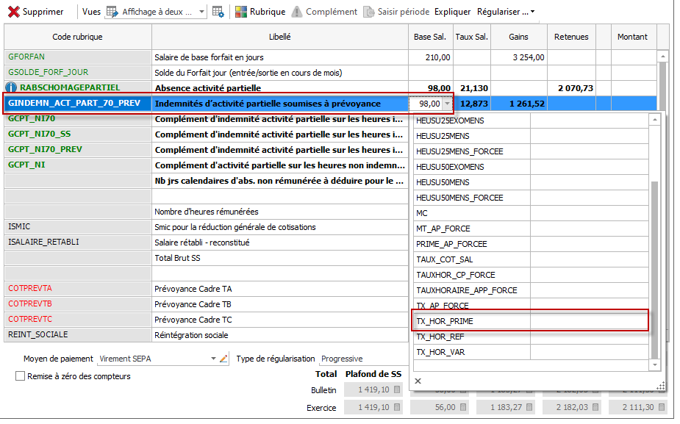Open the Affichage à deux view selector
This screenshot has width=680, height=424.
tap(155, 12)
